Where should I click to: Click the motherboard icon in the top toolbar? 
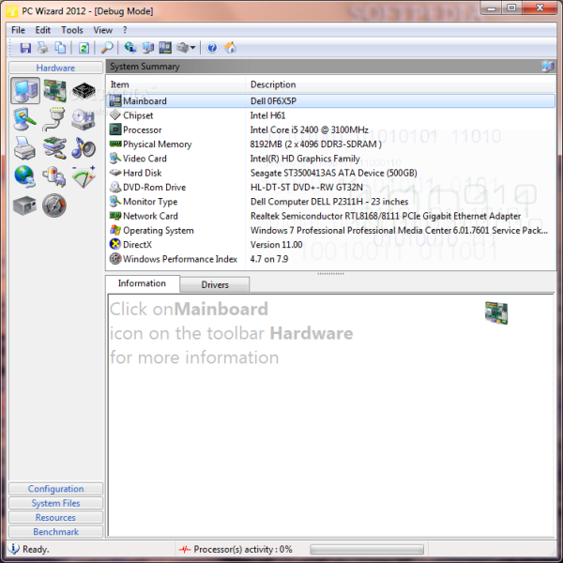(165, 48)
